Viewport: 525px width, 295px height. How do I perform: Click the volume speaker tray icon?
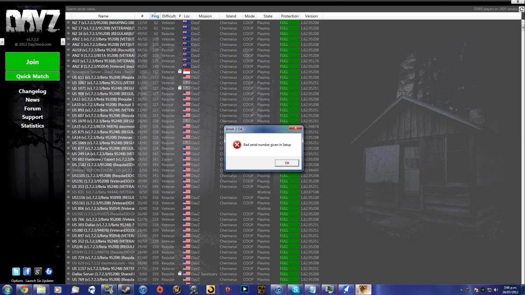coord(496,290)
